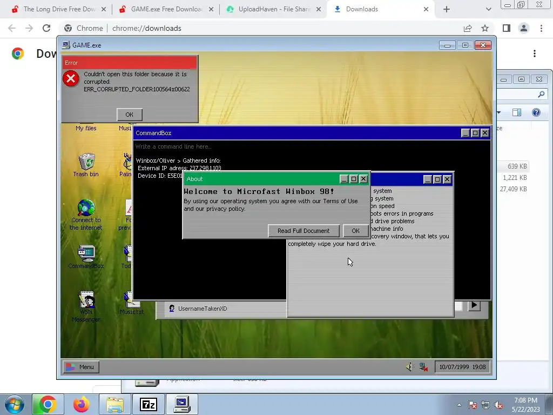
Task: Click the share page icon in address bar
Action: 468,28
